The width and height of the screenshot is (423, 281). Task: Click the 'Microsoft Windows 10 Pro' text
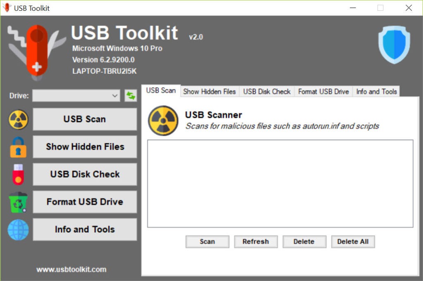[117, 49]
